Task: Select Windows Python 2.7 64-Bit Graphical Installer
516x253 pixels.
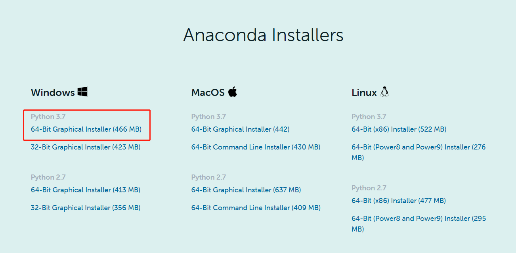Action: pyautogui.click(x=85, y=190)
